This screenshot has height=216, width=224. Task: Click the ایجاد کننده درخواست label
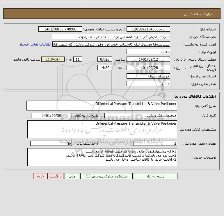pyautogui.click(x=200, y=44)
